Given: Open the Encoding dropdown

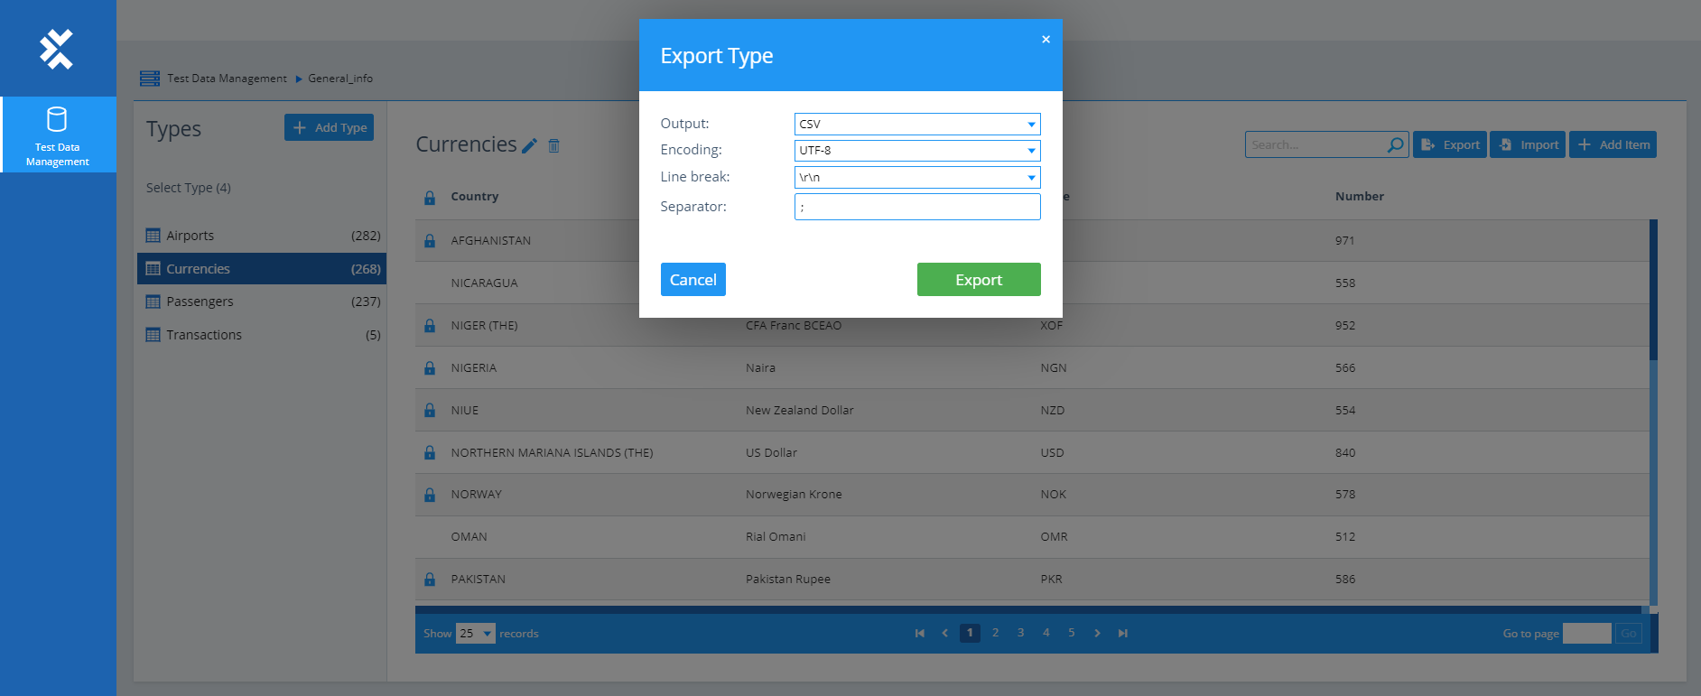Looking at the screenshot, I should pyautogui.click(x=916, y=151).
